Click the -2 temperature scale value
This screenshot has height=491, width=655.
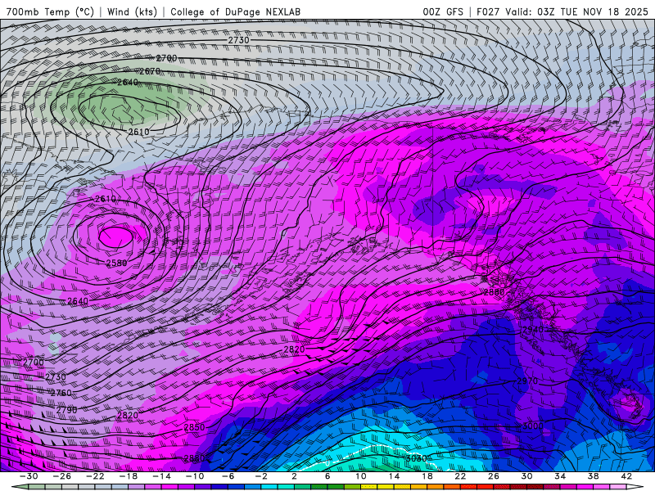[261, 476]
